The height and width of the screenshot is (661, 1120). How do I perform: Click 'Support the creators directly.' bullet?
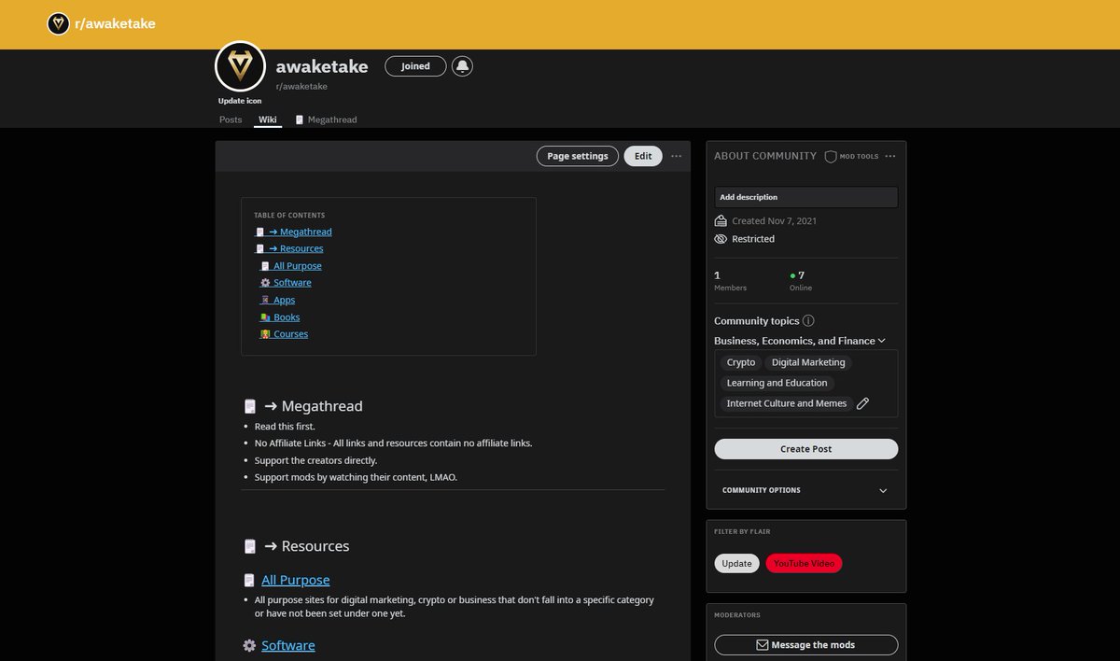coord(315,460)
